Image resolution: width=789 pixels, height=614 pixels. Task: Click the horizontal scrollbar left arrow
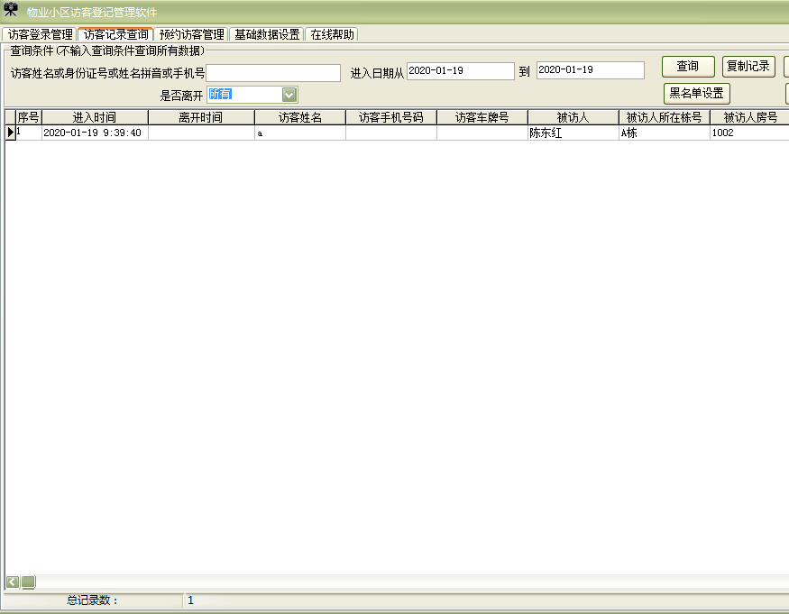point(13,582)
